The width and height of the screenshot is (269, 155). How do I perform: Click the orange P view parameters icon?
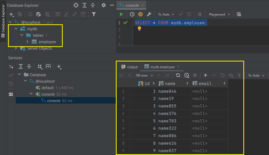tap(140, 14)
